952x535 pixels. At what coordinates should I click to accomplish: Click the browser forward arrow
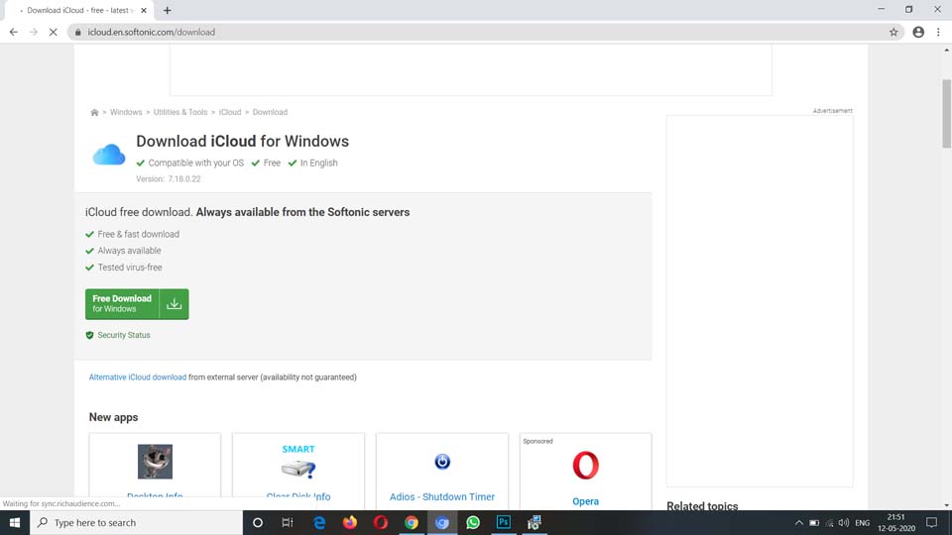pos(34,32)
